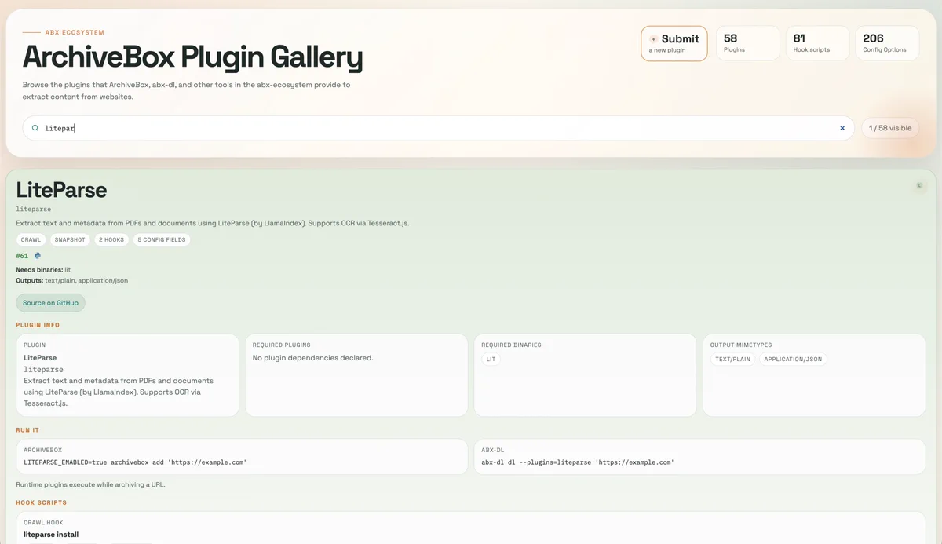Click the 2 HOOKS tag pill
Image resolution: width=942 pixels, height=544 pixels.
(111, 239)
